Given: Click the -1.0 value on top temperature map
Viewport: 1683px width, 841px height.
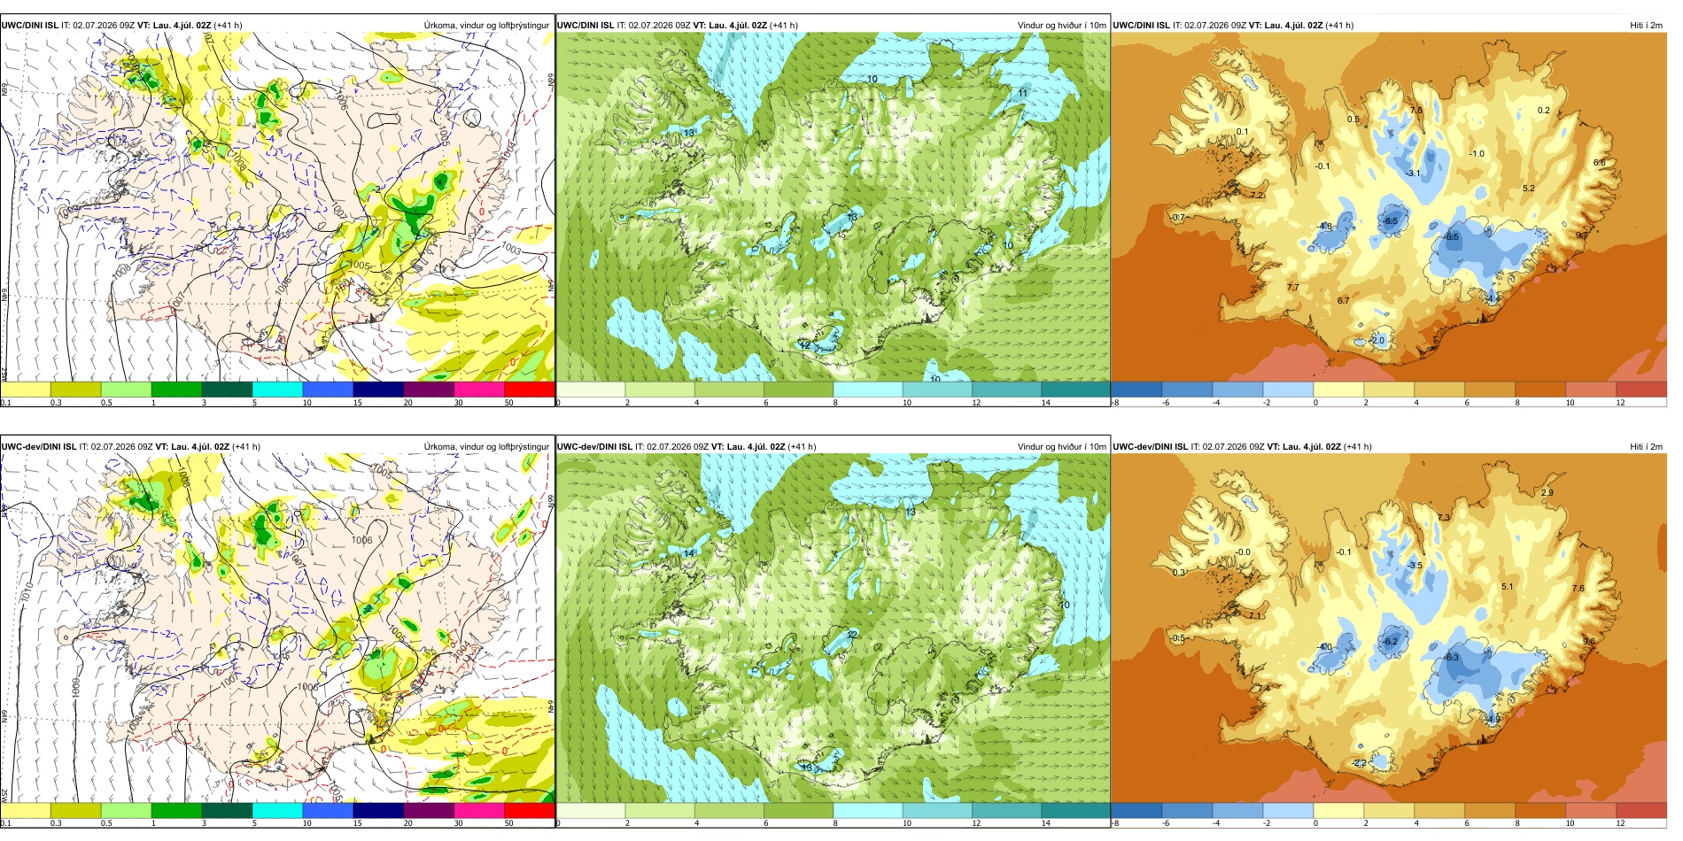Looking at the screenshot, I should pos(1476,154).
